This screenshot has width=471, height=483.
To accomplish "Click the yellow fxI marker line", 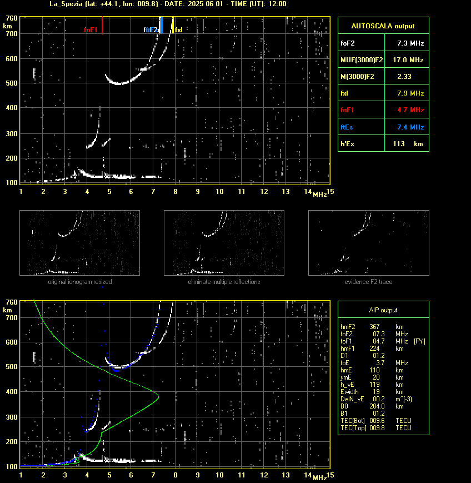I will tap(173, 25).
